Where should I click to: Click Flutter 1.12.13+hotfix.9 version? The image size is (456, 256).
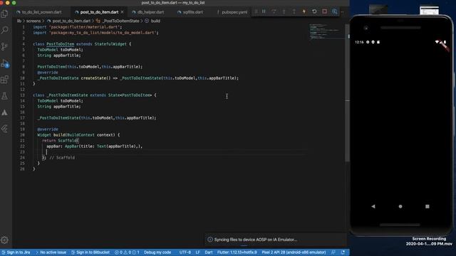[x=237, y=252]
